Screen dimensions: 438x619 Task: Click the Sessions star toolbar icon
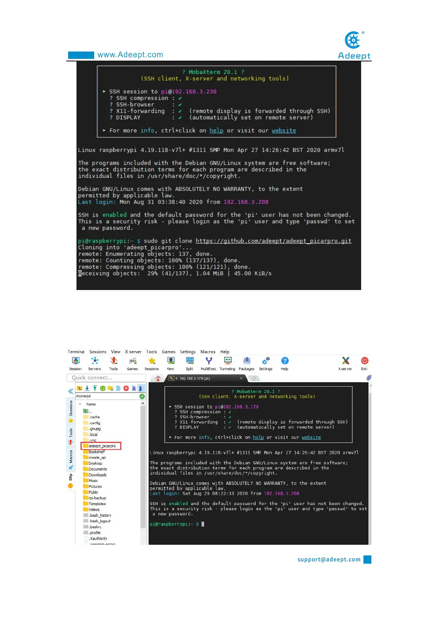coord(152,364)
